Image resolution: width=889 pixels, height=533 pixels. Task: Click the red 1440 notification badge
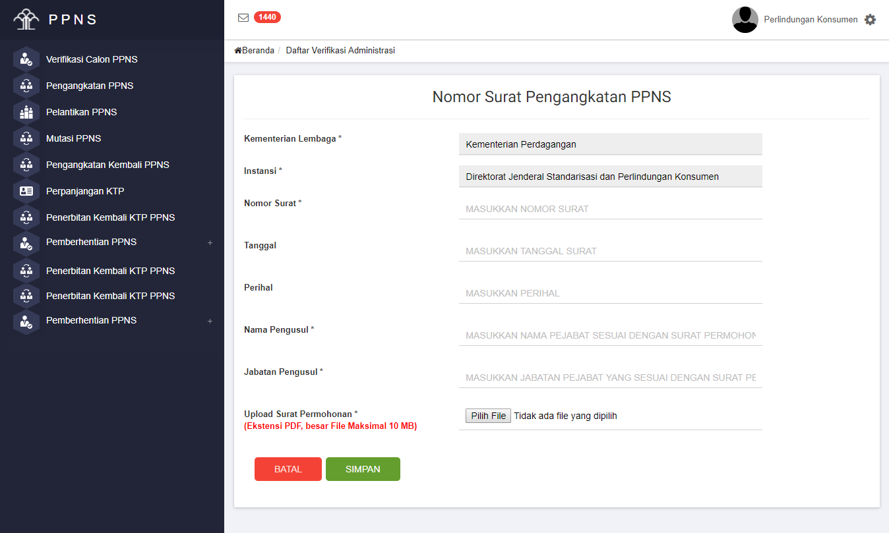(x=267, y=17)
